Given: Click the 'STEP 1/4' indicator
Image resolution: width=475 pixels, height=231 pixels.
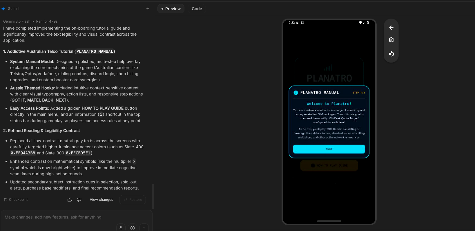Looking at the screenshot, I should click(359, 93).
